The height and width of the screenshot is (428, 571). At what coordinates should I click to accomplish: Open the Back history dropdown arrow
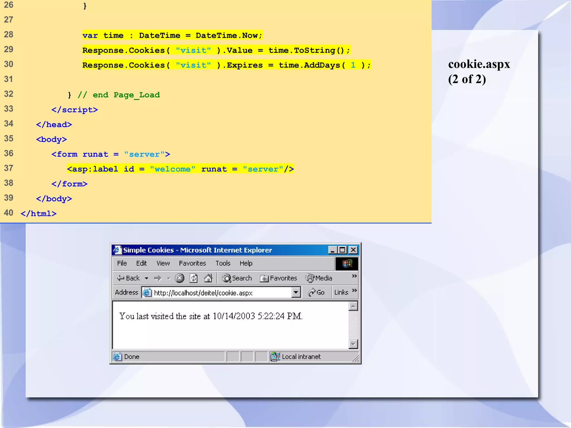pyautogui.click(x=146, y=278)
